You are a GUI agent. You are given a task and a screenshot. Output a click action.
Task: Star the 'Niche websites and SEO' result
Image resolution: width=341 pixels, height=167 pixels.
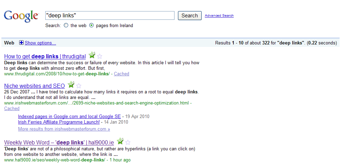79,86
